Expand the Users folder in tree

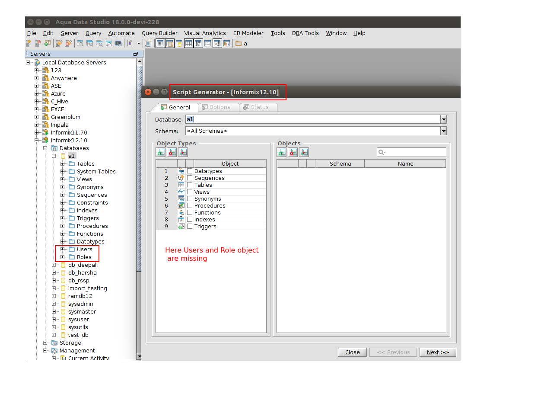pos(63,249)
